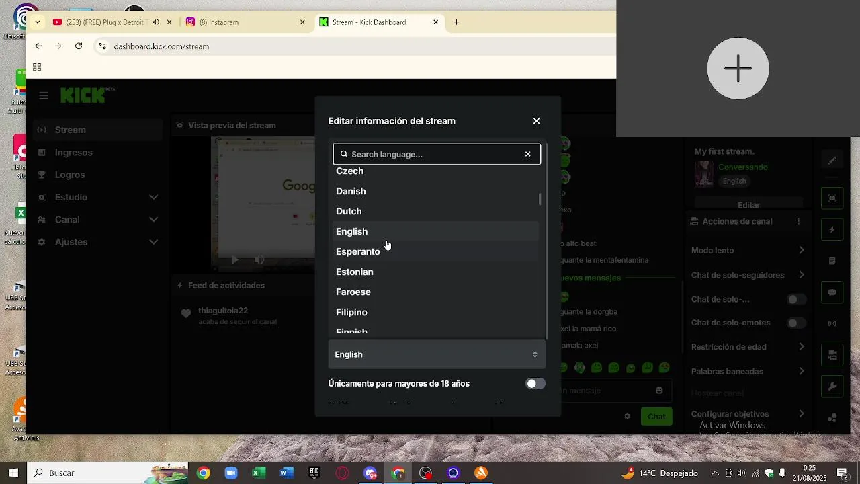Open the emoji picker in chat box

pyautogui.click(x=659, y=391)
